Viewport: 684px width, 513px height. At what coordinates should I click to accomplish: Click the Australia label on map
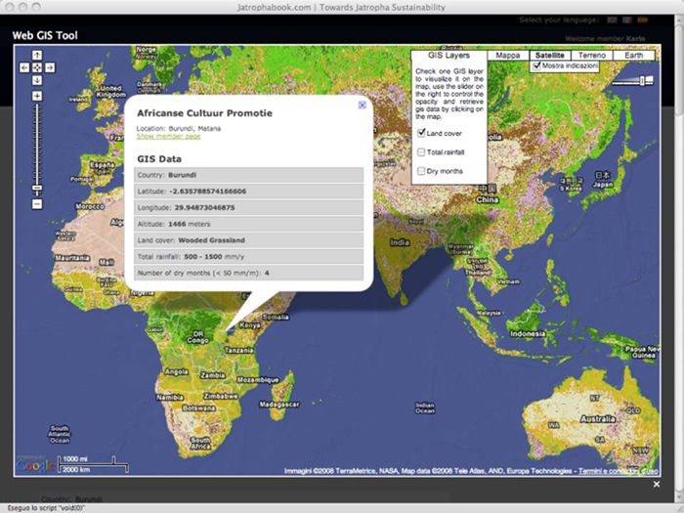[x=598, y=419]
